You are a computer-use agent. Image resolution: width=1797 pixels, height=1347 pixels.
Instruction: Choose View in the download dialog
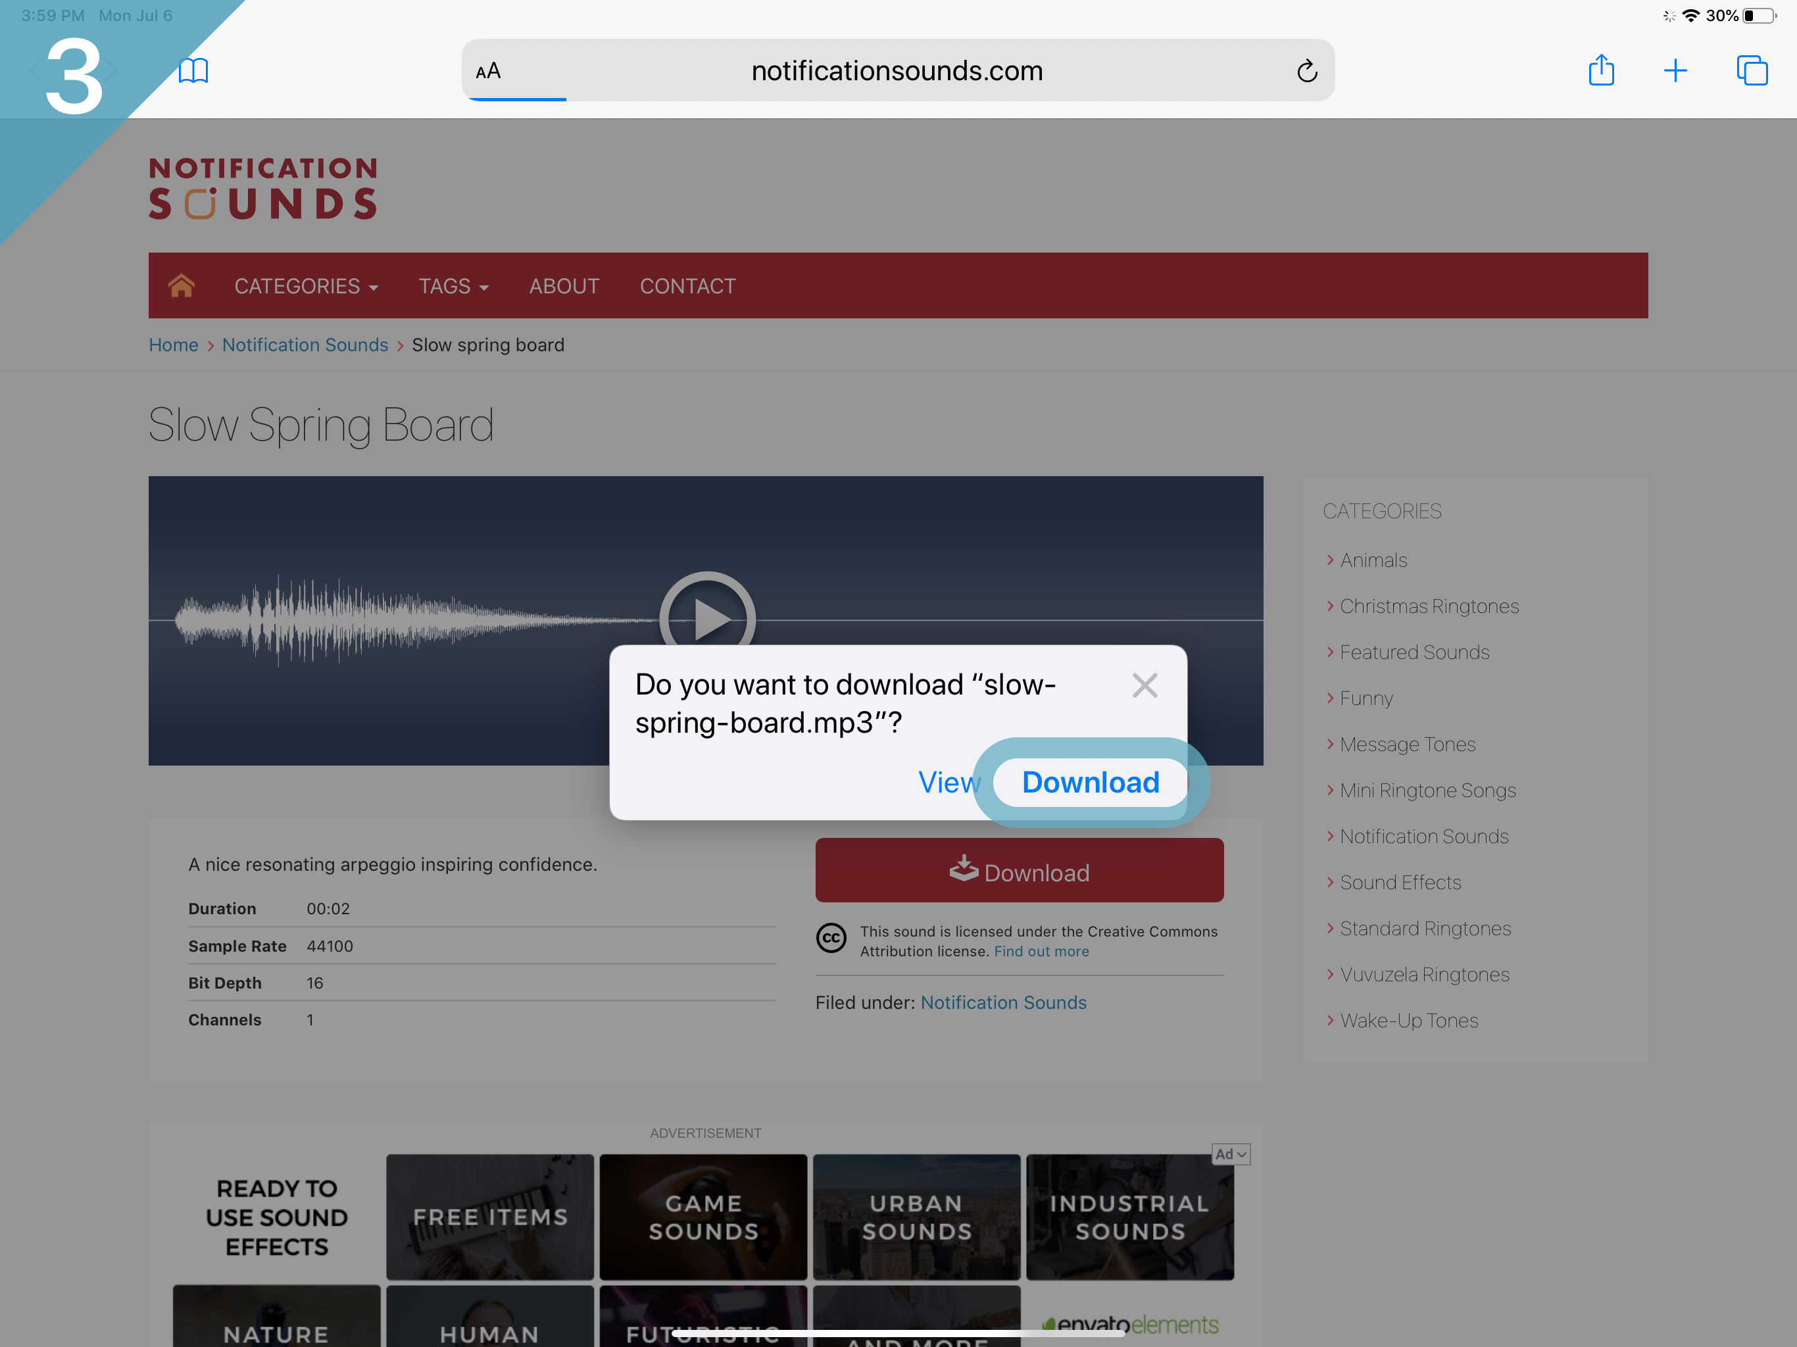tap(948, 783)
